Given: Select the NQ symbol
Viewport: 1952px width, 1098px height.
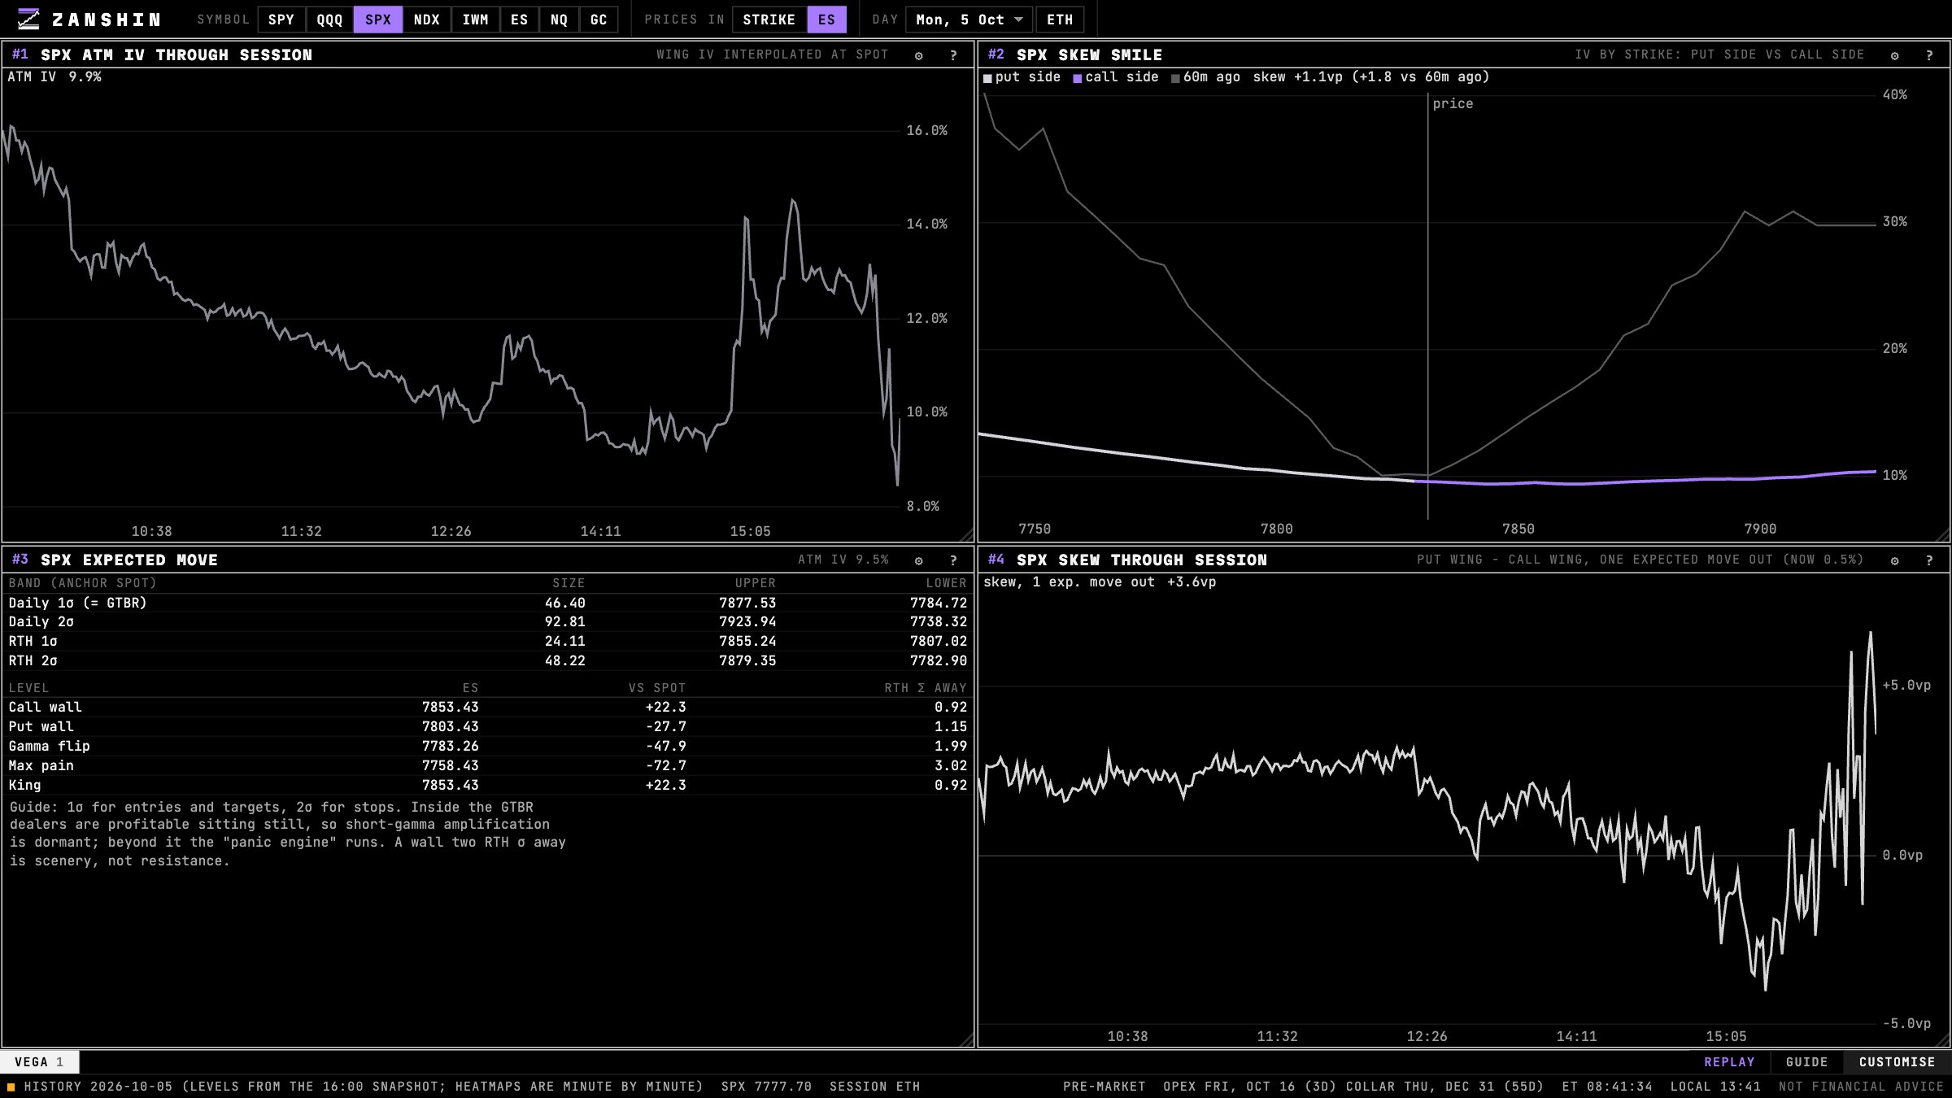Looking at the screenshot, I should pyautogui.click(x=559, y=20).
